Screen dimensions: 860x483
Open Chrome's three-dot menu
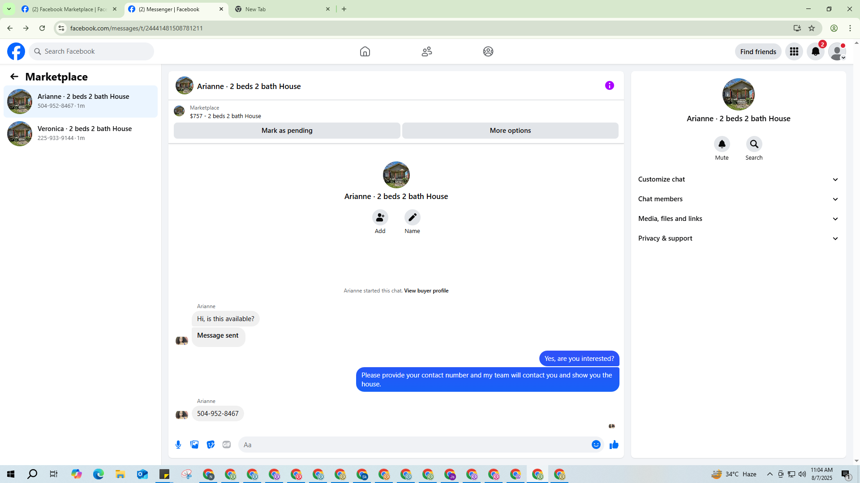[x=850, y=28]
